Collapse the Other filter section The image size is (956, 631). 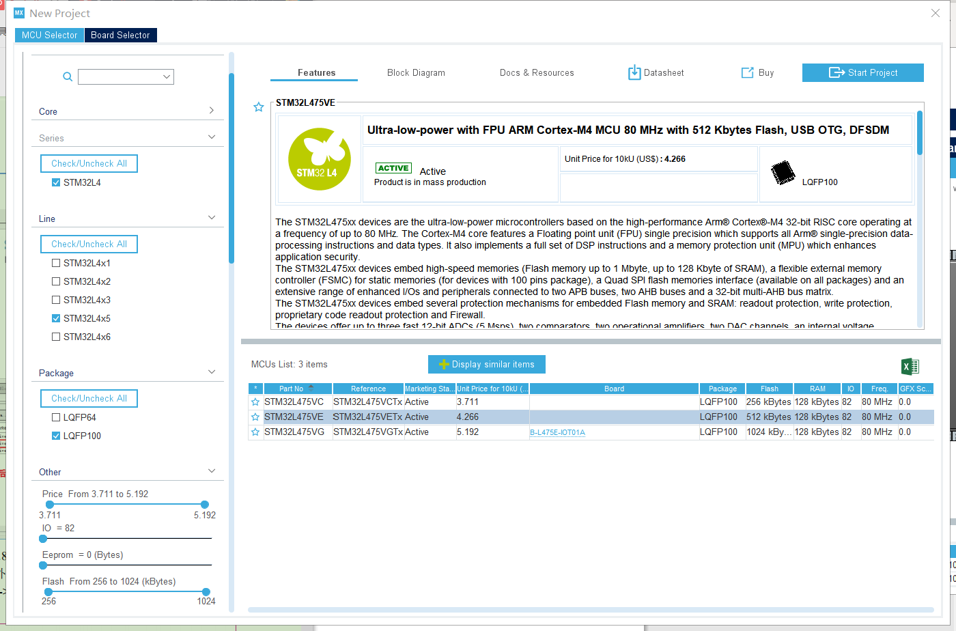tap(212, 471)
